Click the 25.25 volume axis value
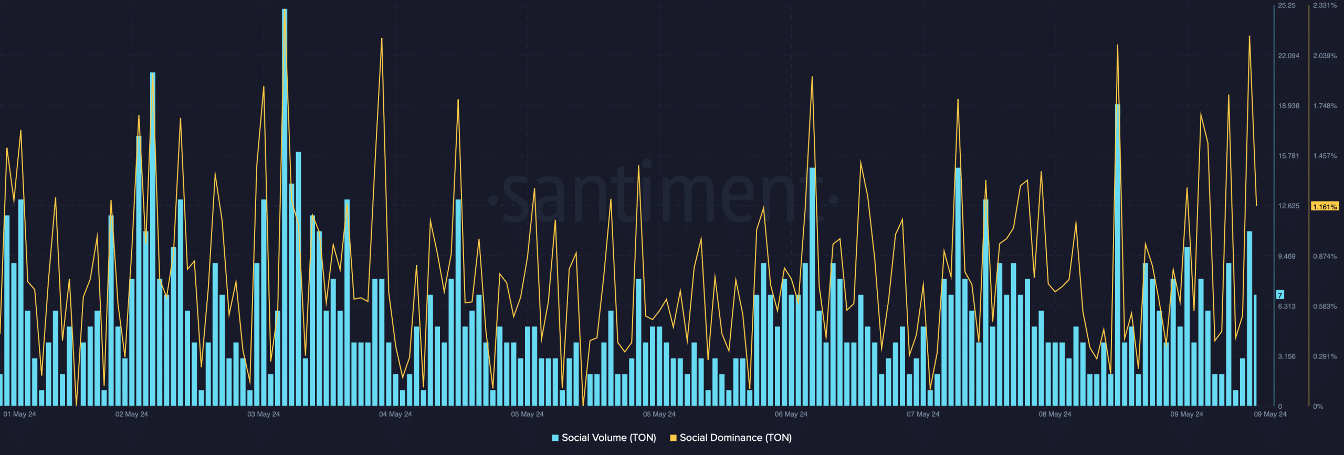The width and height of the screenshot is (1344, 455). [x=1287, y=6]
